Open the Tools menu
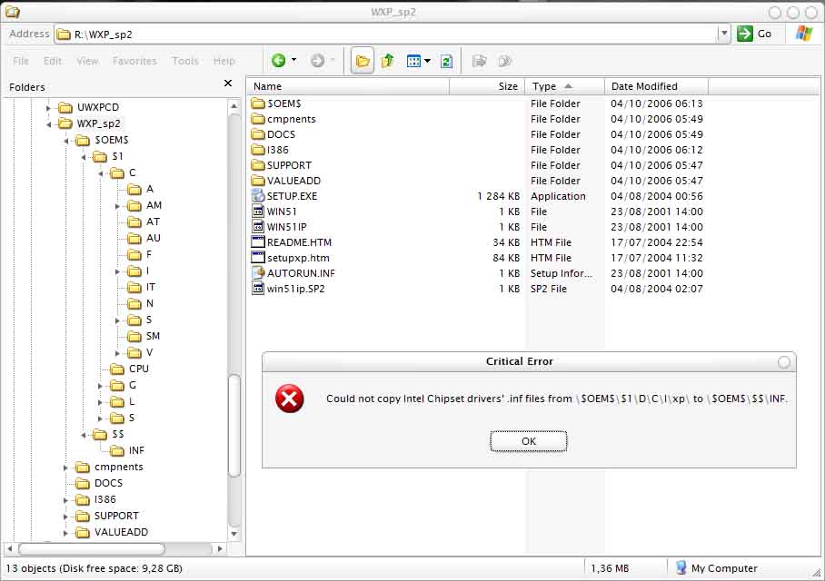The height and width of the screenshot is (581, 825). [x=185, y=61]
